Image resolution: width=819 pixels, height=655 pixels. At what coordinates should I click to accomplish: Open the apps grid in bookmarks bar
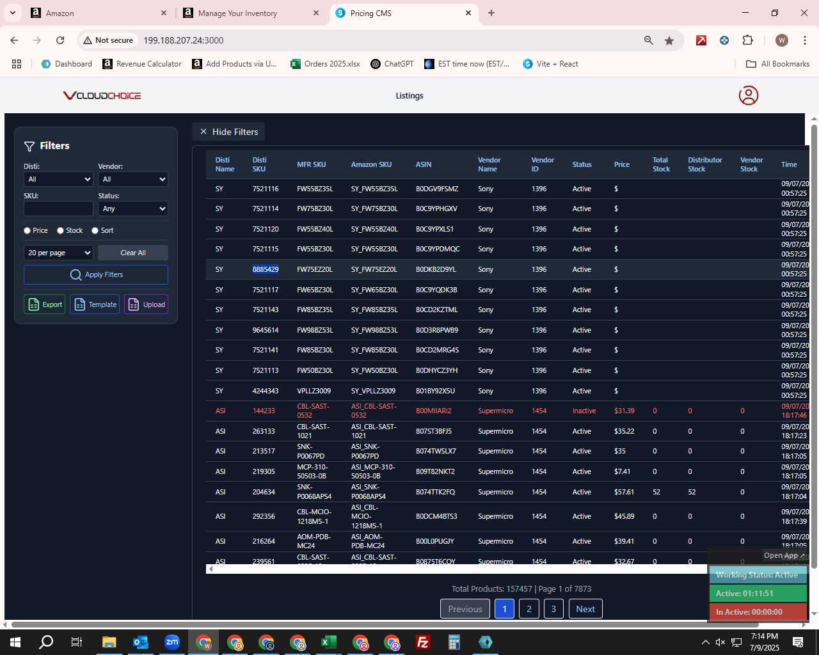(x=17, y=64)
